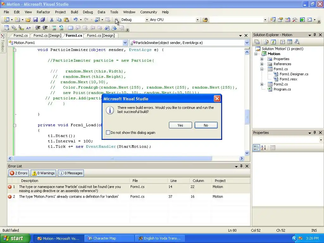Open Solution Explorer from the toolbar icon
This screenshot has height=243, width=324.
[x=273, y=20]
